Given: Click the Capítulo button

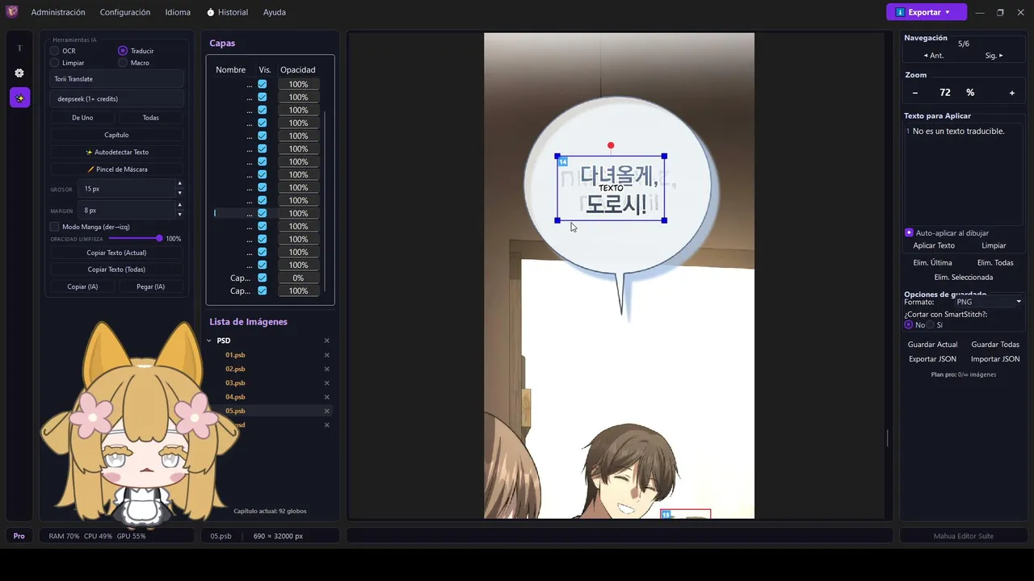Looking at the screenshot, I should (116, 135).
